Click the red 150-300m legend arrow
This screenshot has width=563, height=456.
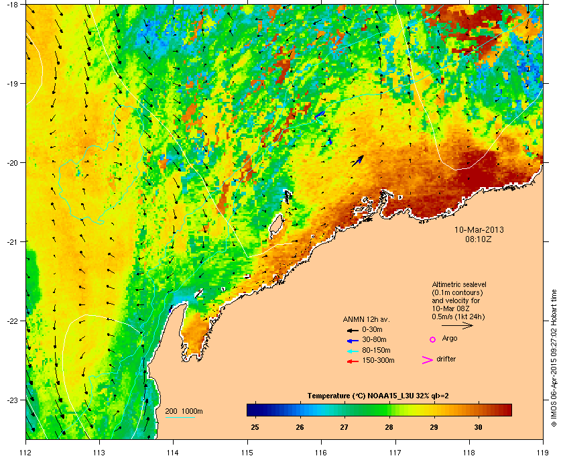tap(353, 361)
